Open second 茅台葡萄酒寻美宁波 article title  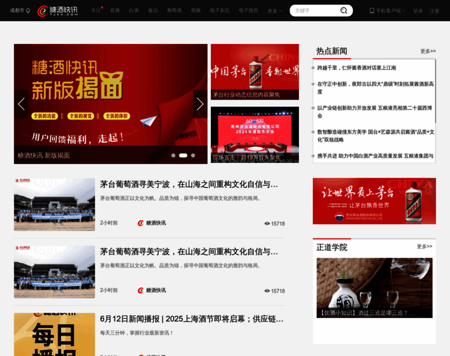(x=189, y=252)
